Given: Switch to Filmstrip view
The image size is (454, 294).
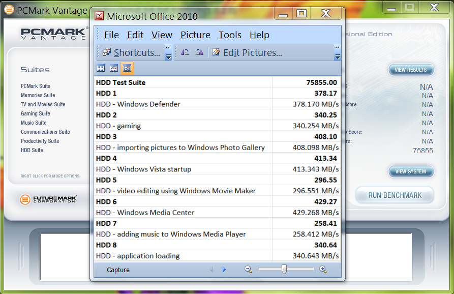Looking at the screenshot, I should coord(114,68).
